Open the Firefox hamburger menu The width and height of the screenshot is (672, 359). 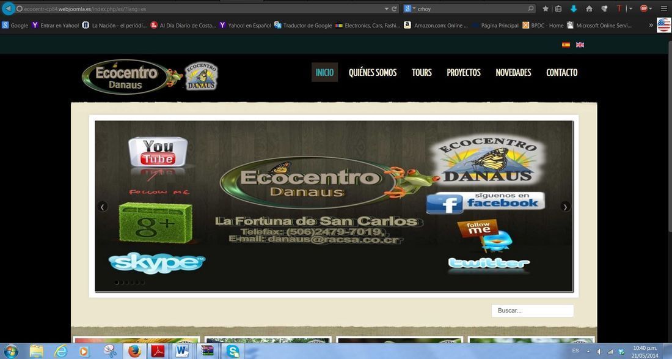(x=664, y=9)
